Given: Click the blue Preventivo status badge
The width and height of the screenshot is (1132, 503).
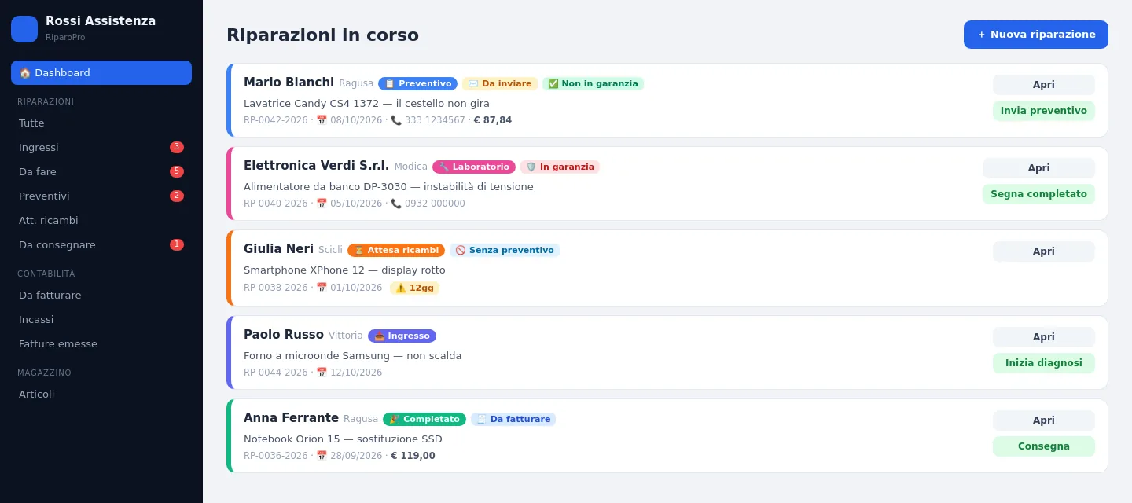Looking at the screenshot, I should [x=417, y=83].
